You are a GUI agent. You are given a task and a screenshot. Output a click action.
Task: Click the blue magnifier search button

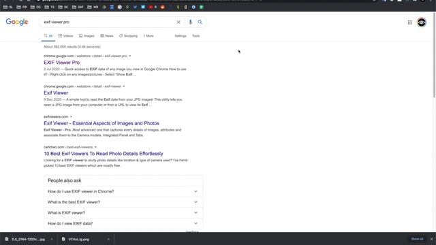[200, 22]
